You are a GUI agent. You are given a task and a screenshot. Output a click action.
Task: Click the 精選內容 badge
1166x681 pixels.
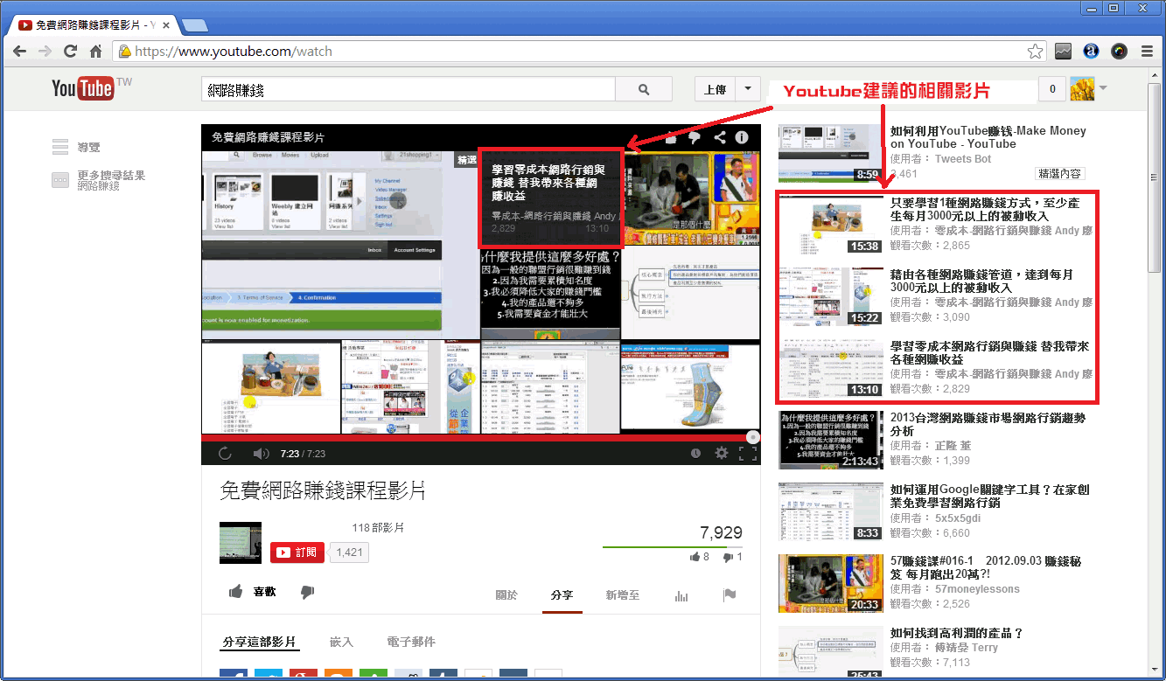coord(1059,174)
